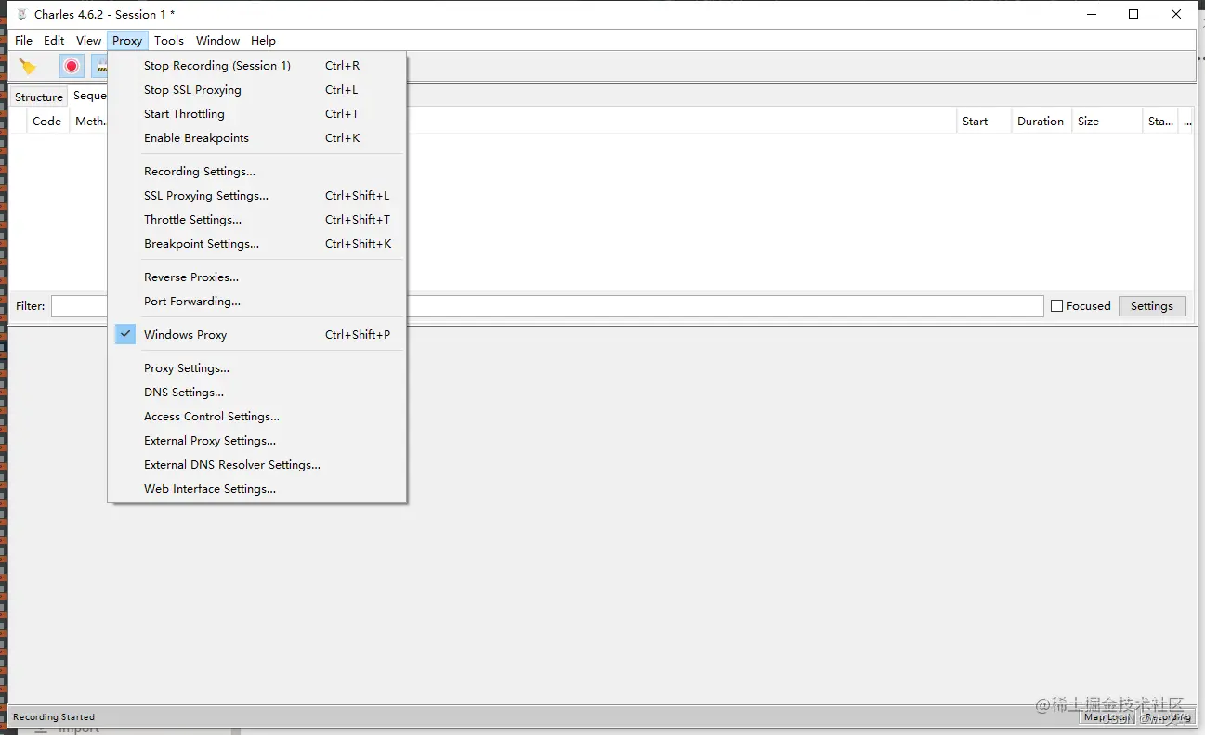The image size is (1205, 735).
Task: Open Throttle Settings...
Action: pyautogui.click(x=256, y=220)
